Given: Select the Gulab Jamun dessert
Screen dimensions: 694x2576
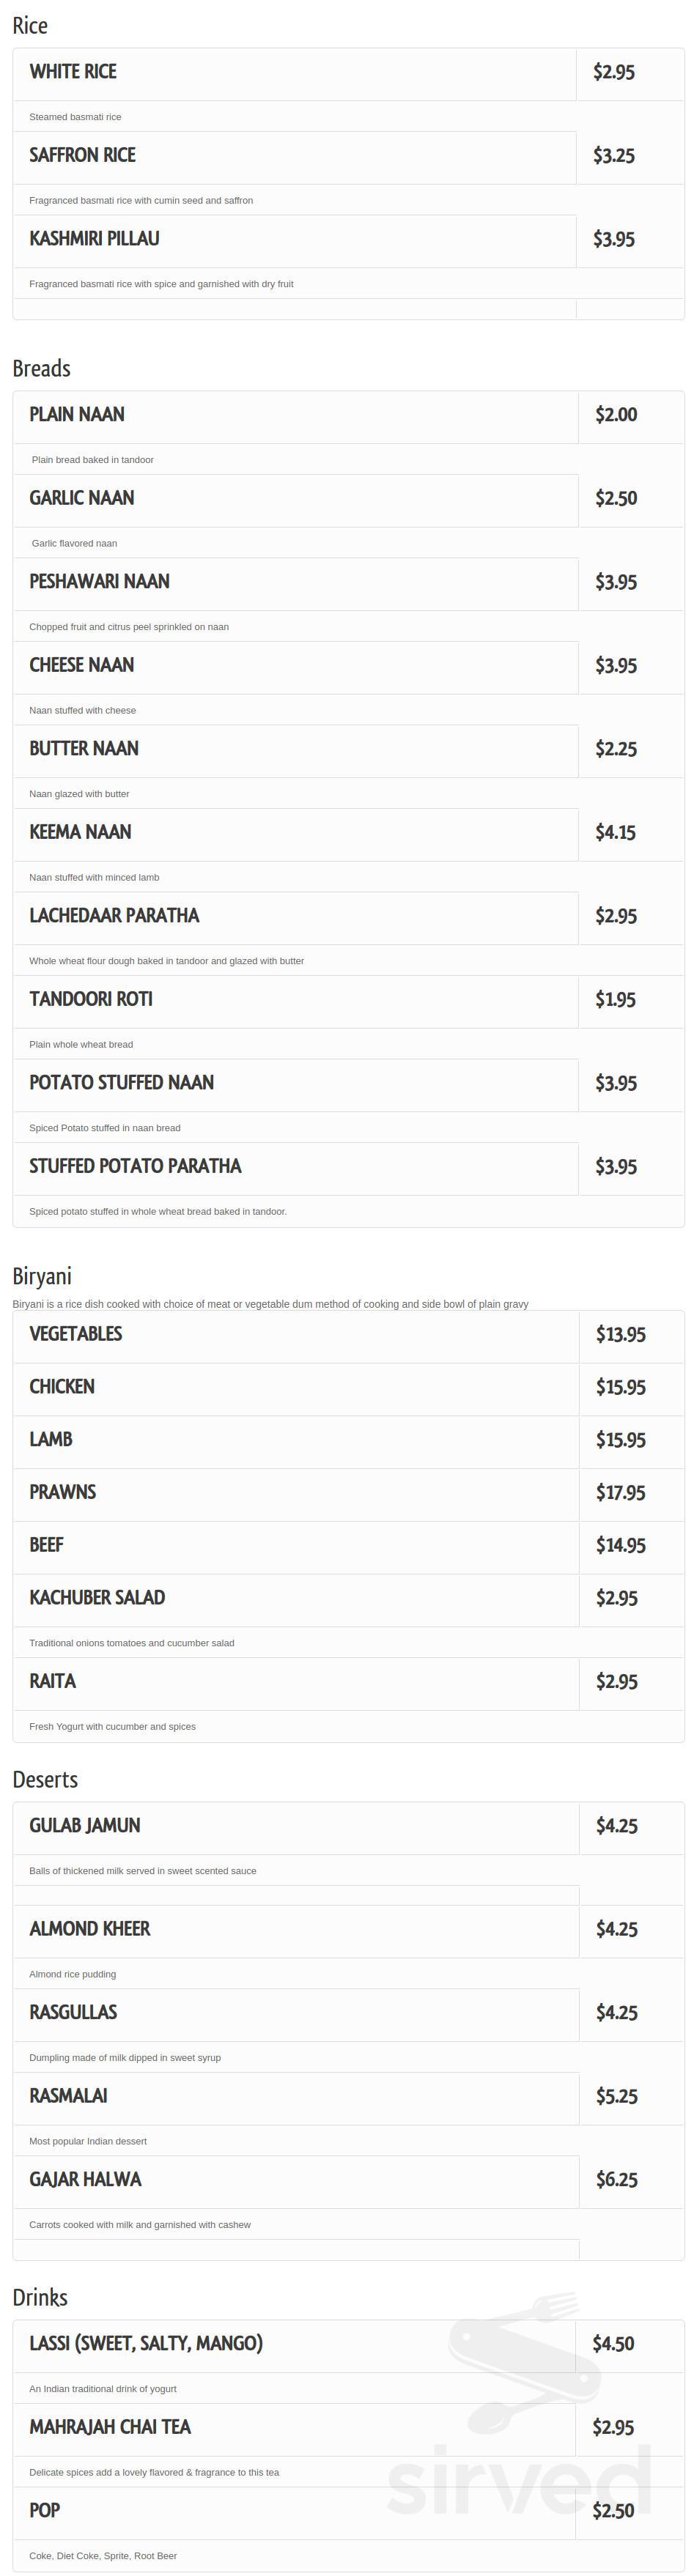Looking at the screenshot, I should (x=85, y=1825).
